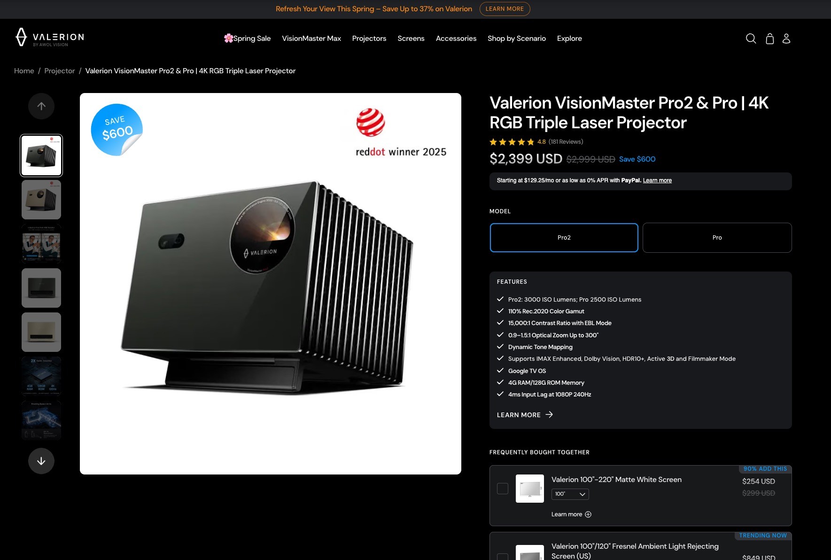Check the Matte White Screen add-on checkbox
The height and width of the screenshot is (560, 831).
pyautogui.click(x=503, y=489)
